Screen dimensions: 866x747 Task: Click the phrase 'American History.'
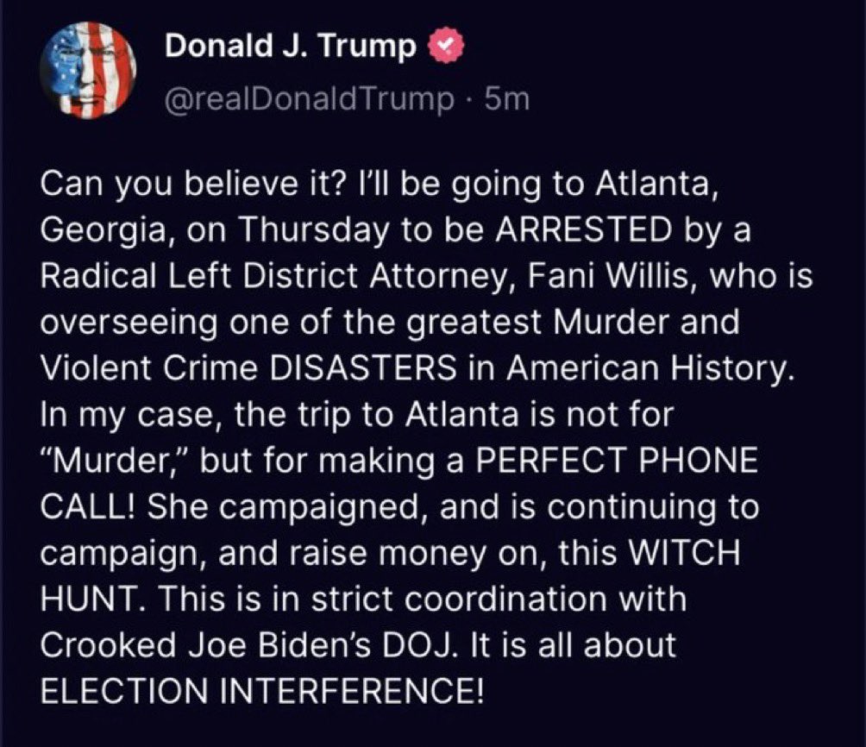point(650,368)
